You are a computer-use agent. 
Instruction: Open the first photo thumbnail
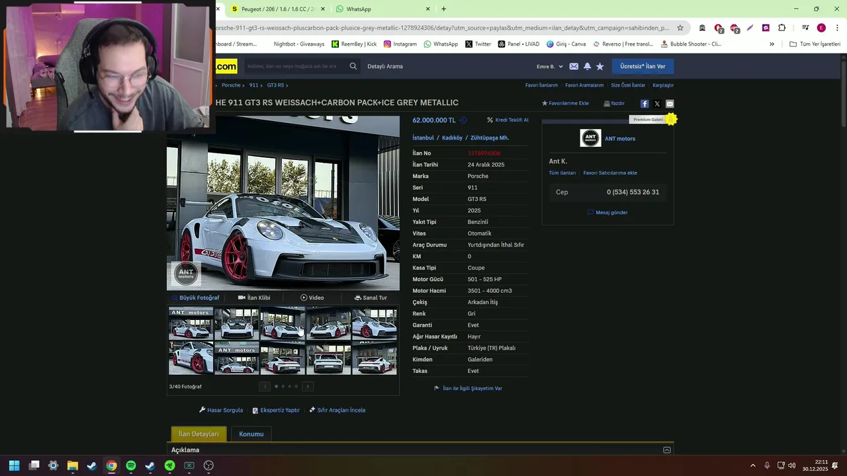[191, 324]
